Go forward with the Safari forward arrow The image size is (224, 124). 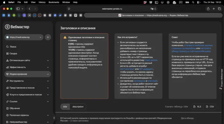point(35,9)
